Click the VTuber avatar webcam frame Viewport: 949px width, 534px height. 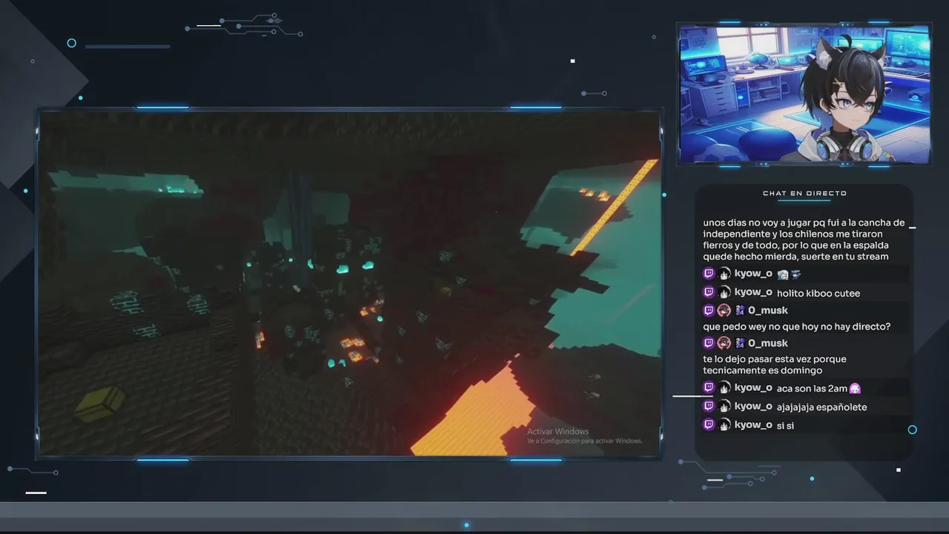804,94
